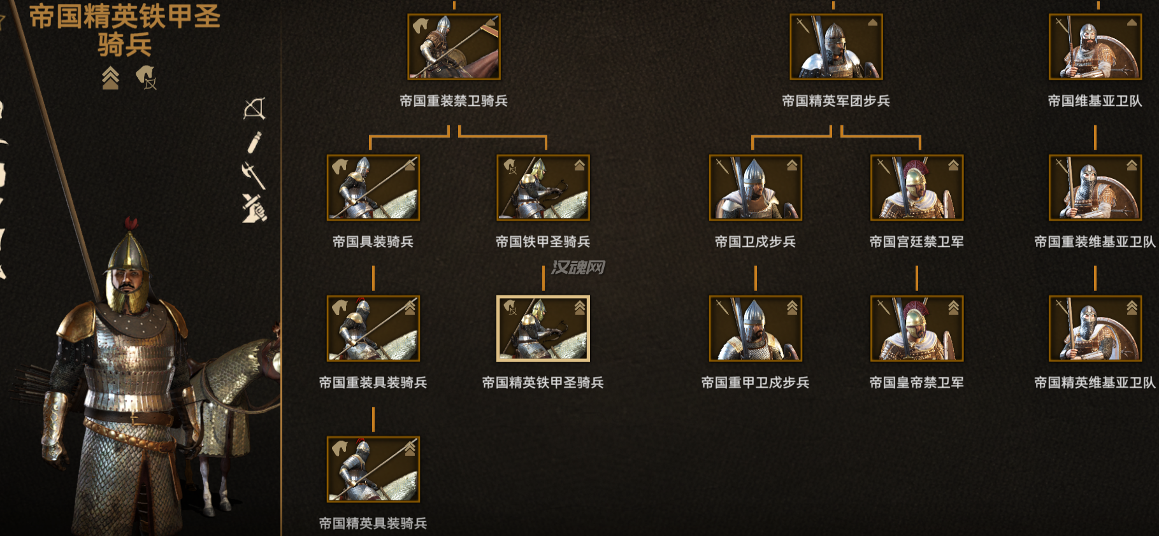This screenshot has height=536, width=1159.
Task: Select 帝国精英具装骑兵 troop portrait
Action: [x=373, y=469]
